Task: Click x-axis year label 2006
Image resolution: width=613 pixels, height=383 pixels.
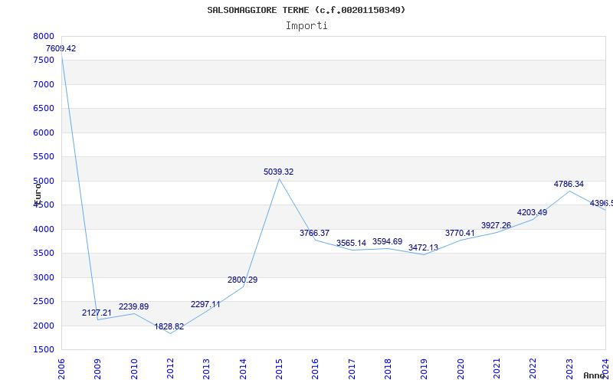Action: 61,369
